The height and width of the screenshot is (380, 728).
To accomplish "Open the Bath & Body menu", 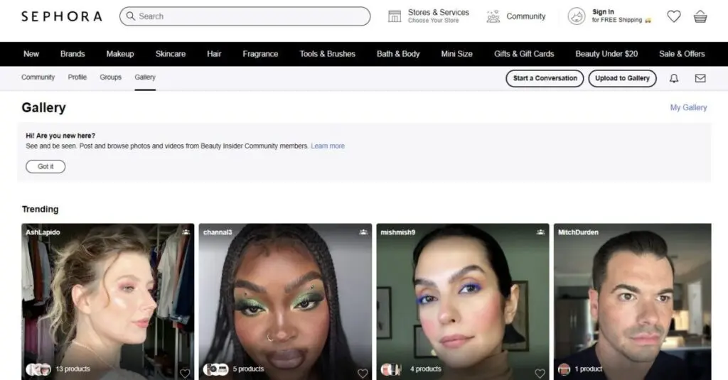I will point(398,54).
